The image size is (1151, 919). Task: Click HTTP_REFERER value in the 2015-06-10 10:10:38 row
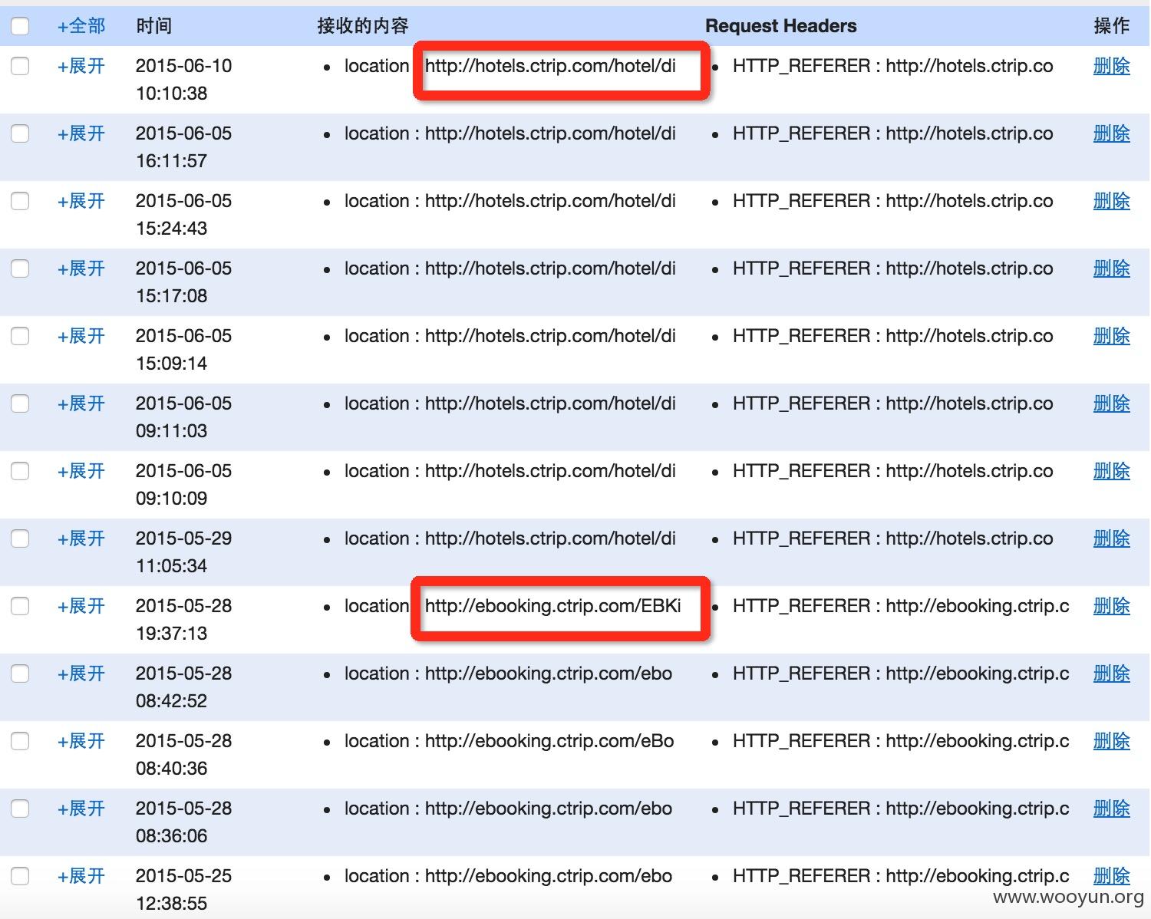click(969, 66)
